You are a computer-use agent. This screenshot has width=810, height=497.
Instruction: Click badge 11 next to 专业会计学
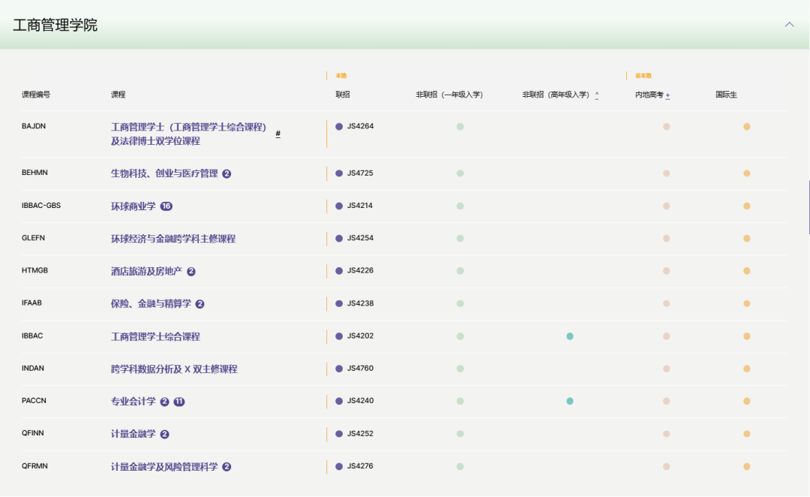pos(179,402)
